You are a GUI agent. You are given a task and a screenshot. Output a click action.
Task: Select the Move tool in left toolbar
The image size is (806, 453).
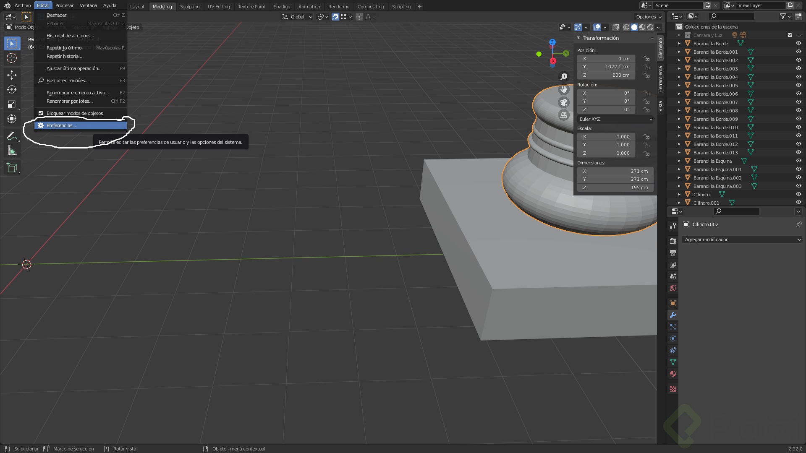tap(12, 75)
